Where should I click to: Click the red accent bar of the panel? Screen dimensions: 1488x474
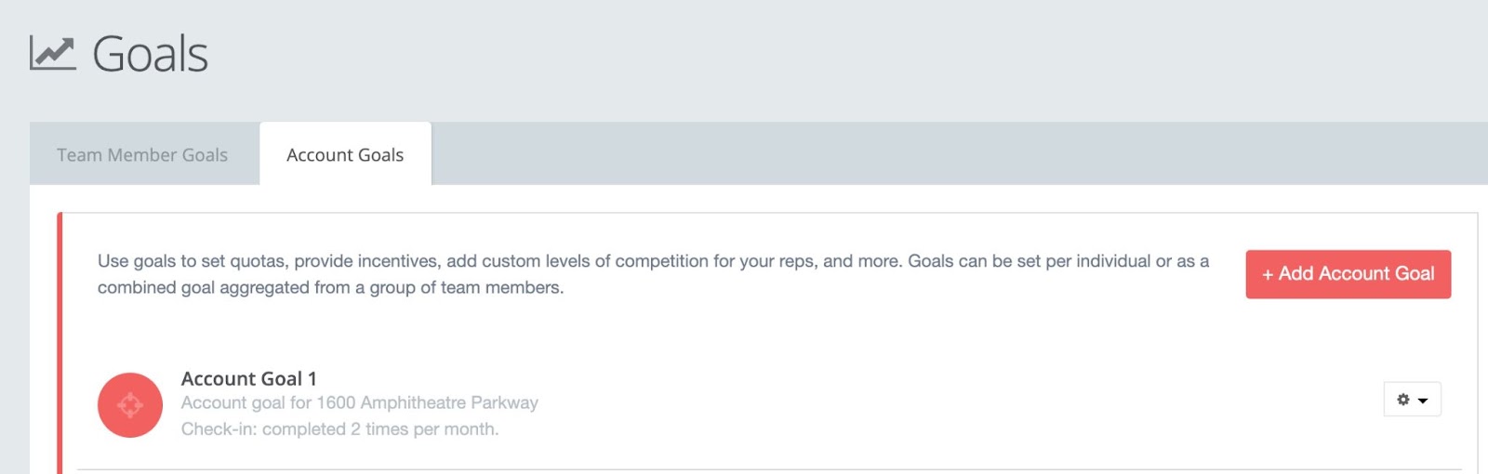tap(60, 343)
